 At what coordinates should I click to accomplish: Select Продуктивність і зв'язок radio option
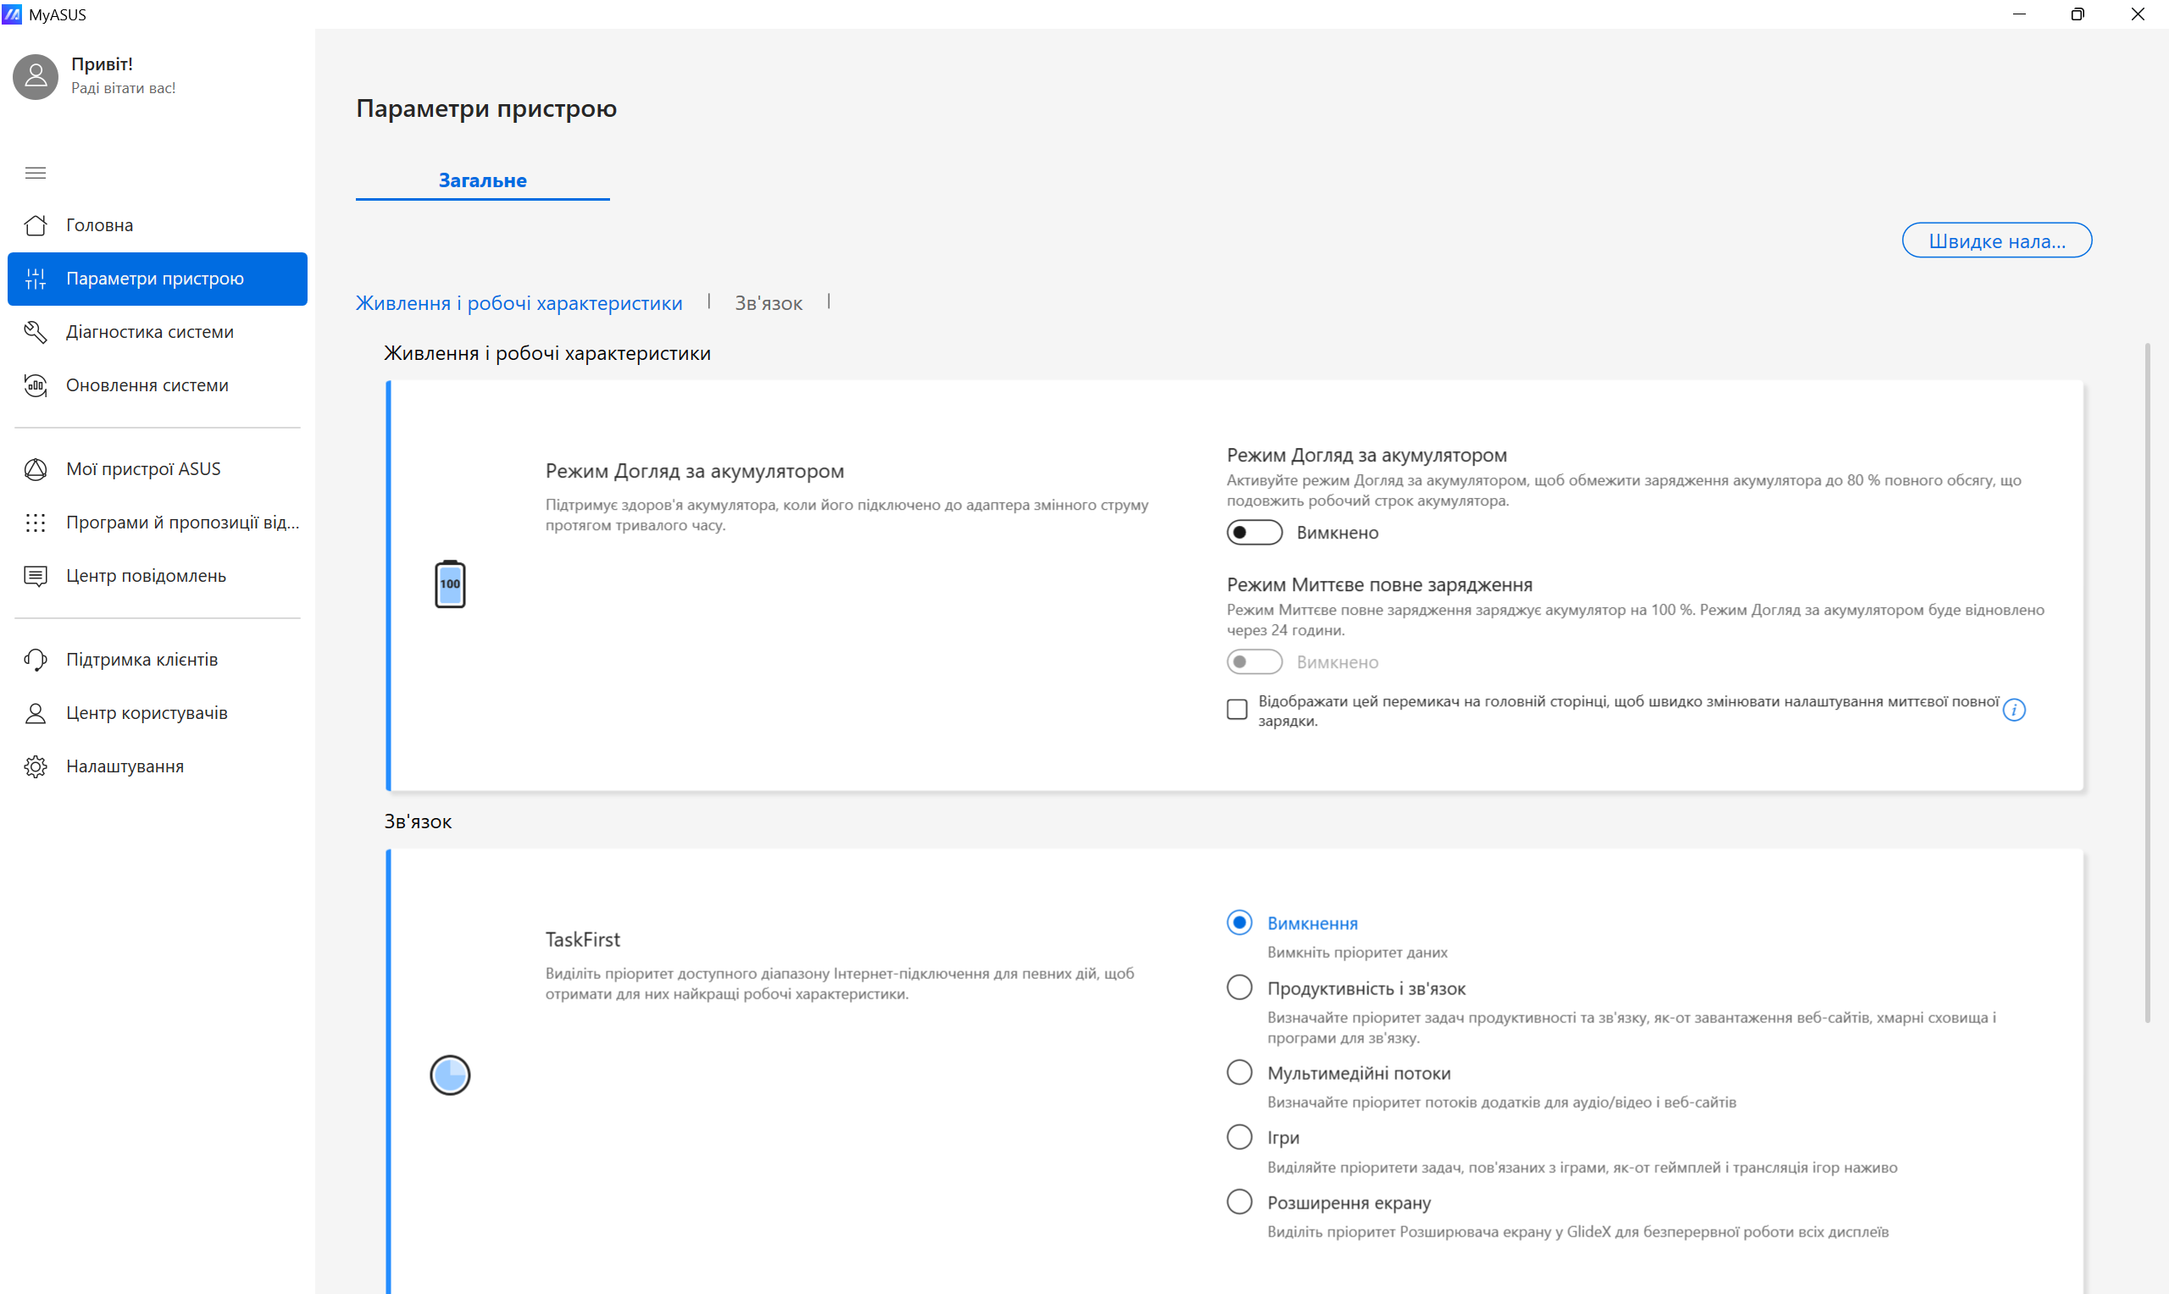1240,988
